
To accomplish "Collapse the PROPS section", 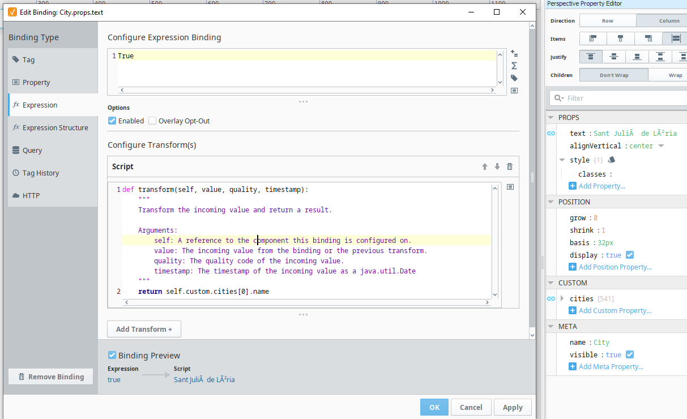I will point(552,117).
